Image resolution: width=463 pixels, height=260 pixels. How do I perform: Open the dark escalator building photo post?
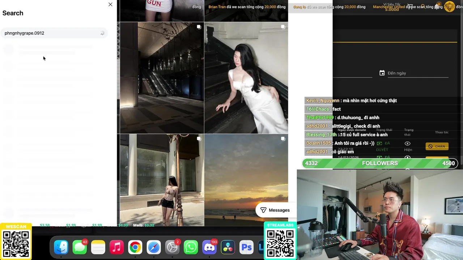tap(162, 78)
